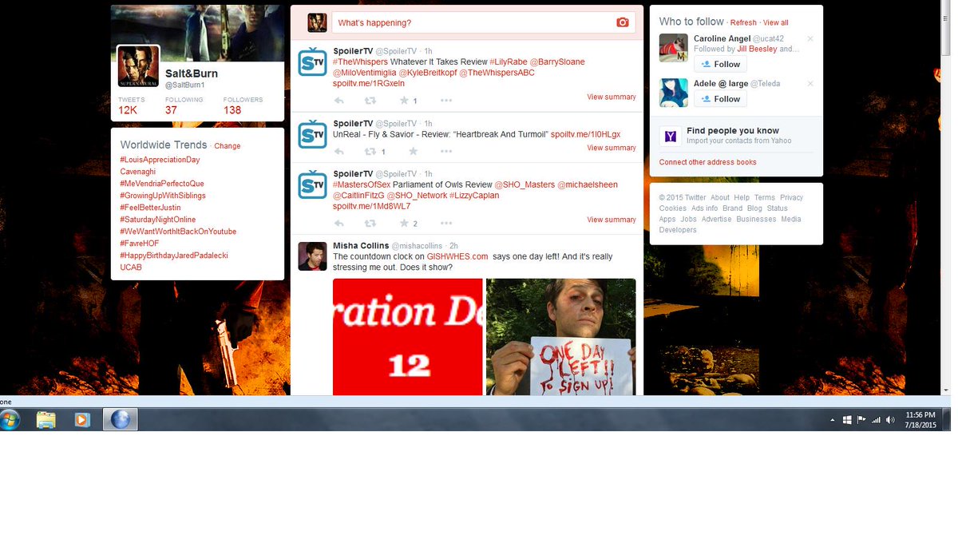Open Salt&Burn profile picture

pos(138,66)
